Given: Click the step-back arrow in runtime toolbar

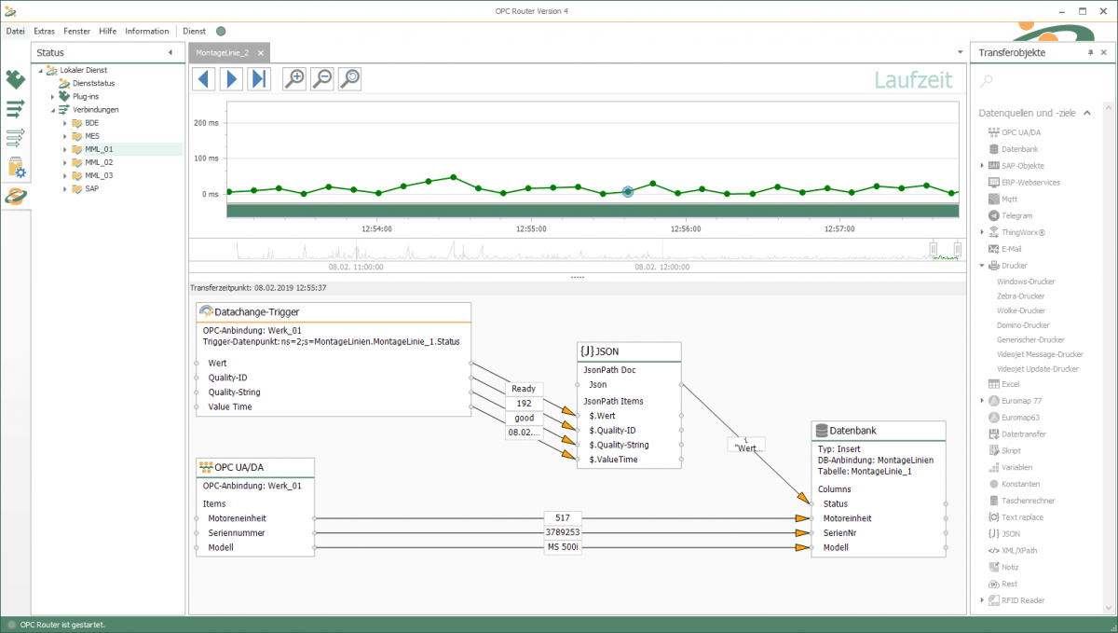Looking at the screenshot, I should coord(205,79).
